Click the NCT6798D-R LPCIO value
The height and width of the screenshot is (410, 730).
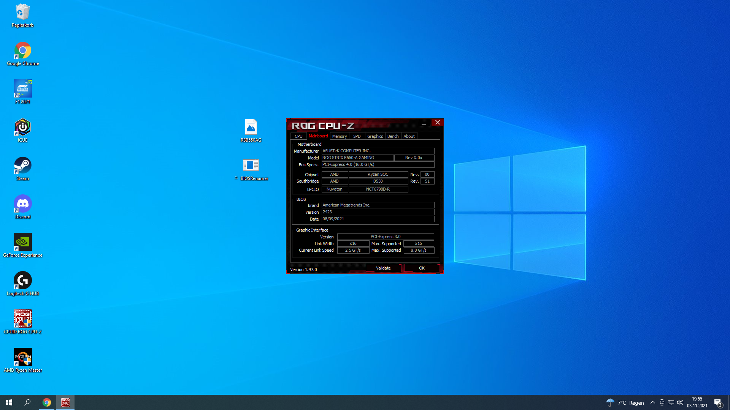pos(378,189)
